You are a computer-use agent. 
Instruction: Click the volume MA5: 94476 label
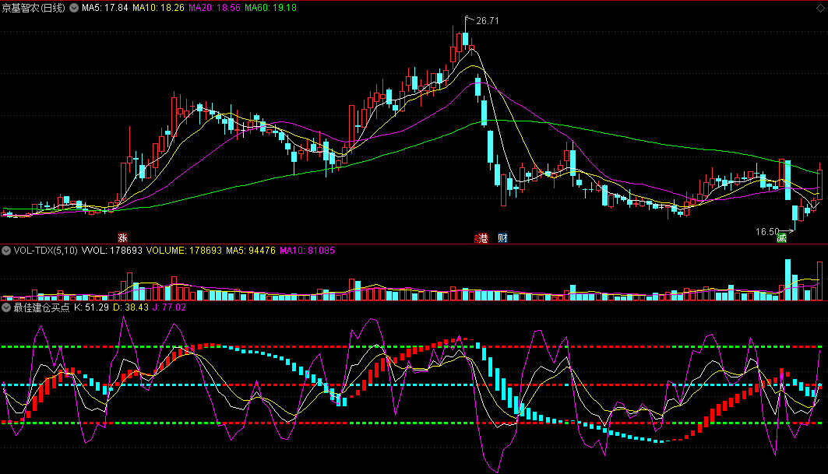(x=251, y=251)
